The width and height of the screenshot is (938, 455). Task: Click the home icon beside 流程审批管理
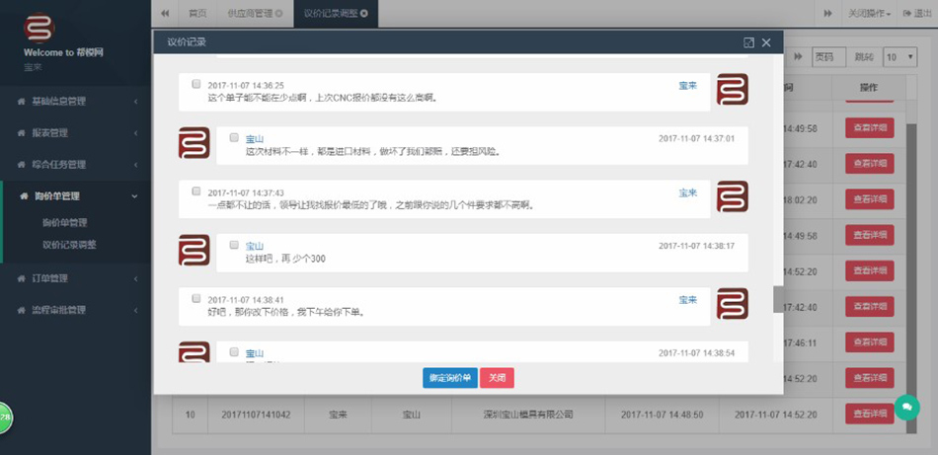click(22, 310)
